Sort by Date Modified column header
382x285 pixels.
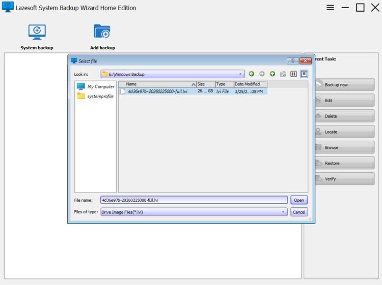251,84
